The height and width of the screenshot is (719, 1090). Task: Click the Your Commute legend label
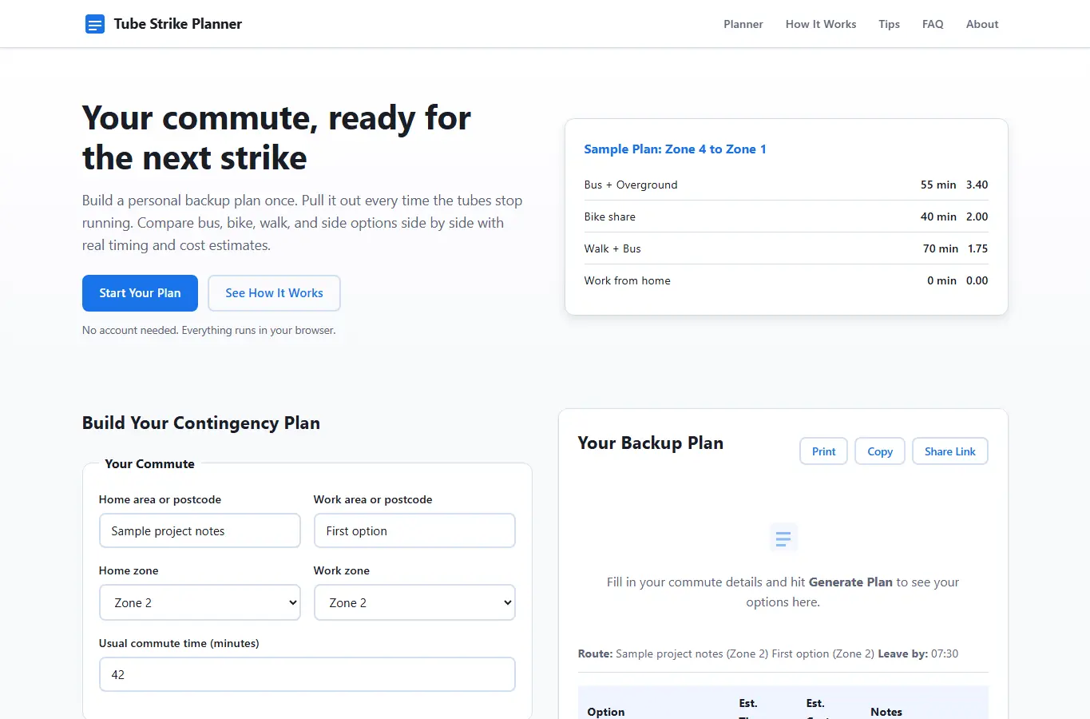point(149,464)
